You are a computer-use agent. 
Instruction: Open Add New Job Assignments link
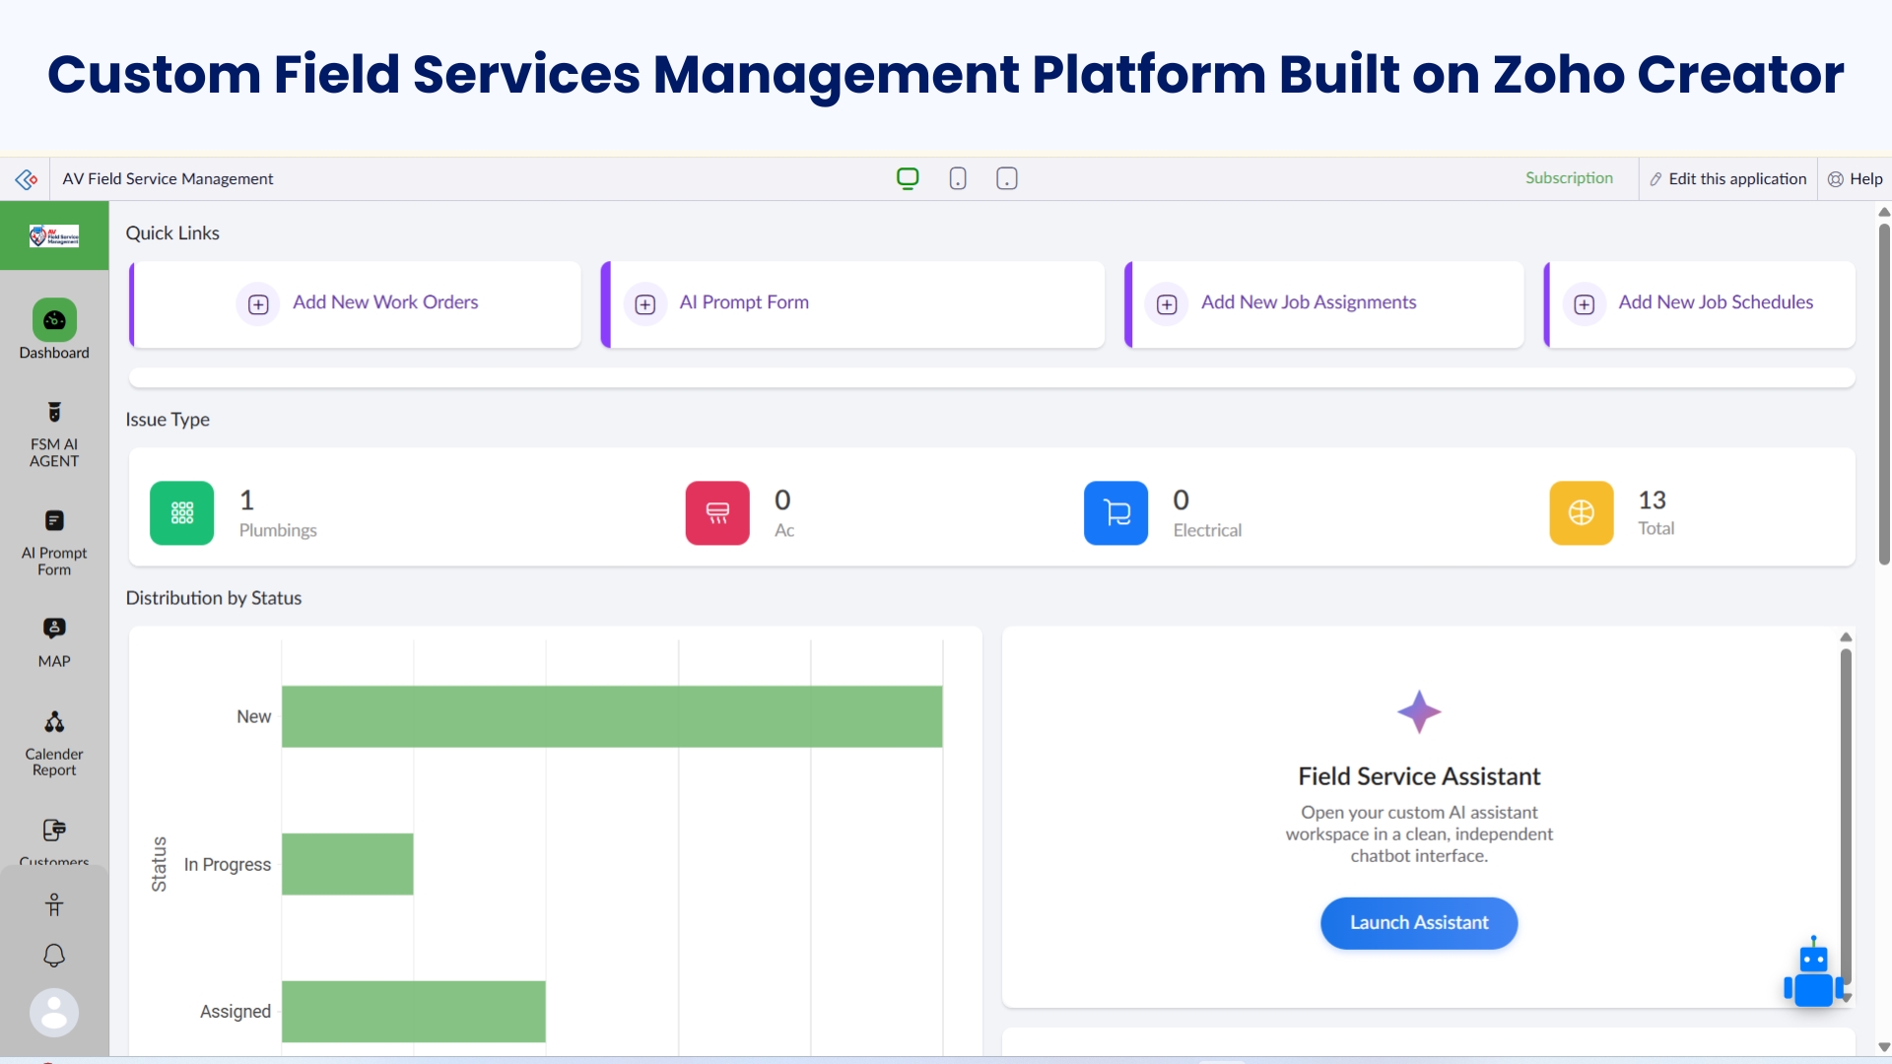pyautogui.click(x=1324, y=304)
